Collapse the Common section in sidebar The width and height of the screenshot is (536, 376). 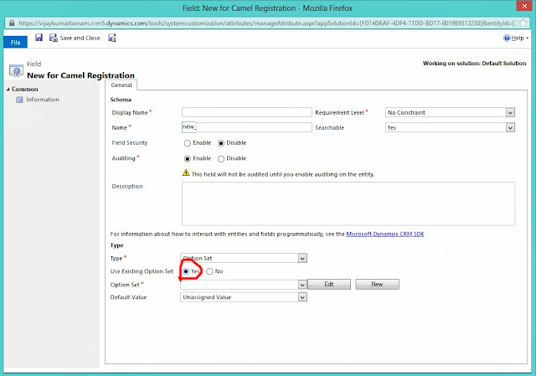pos(8,90)
